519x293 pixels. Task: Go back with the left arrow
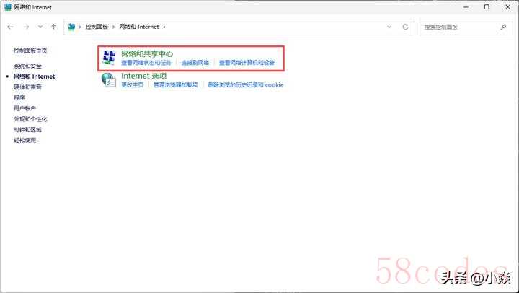tap(10, 27)
